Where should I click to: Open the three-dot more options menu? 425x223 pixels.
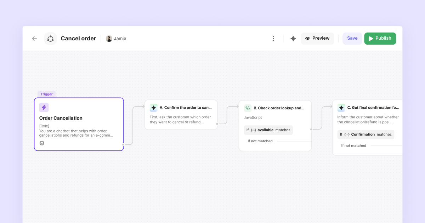tap(273, 39)
